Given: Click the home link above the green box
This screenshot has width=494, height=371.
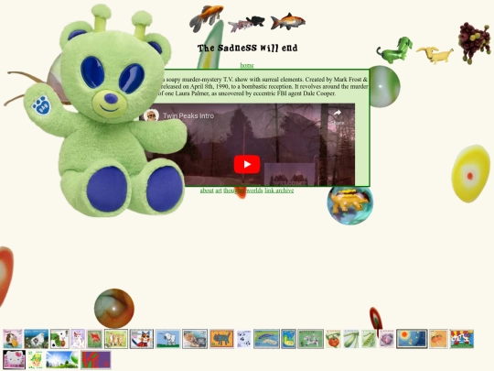Looking at the screenshot, I should pyautogui.click(x=247, y=65).
